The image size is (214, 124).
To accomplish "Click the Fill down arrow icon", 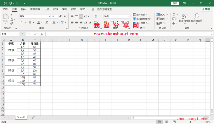I will [174, 19].
